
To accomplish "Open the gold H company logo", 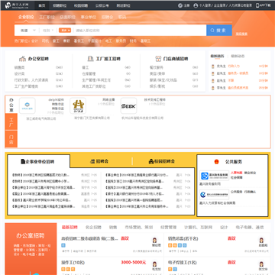I will pos(78,105).
